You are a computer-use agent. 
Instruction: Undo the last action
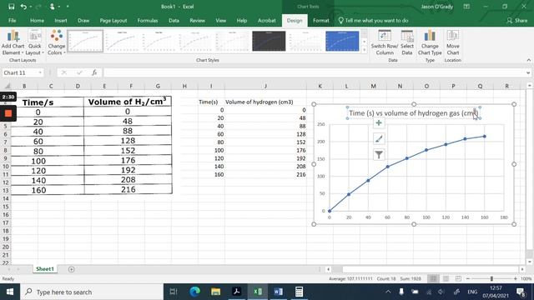(23, 7)
